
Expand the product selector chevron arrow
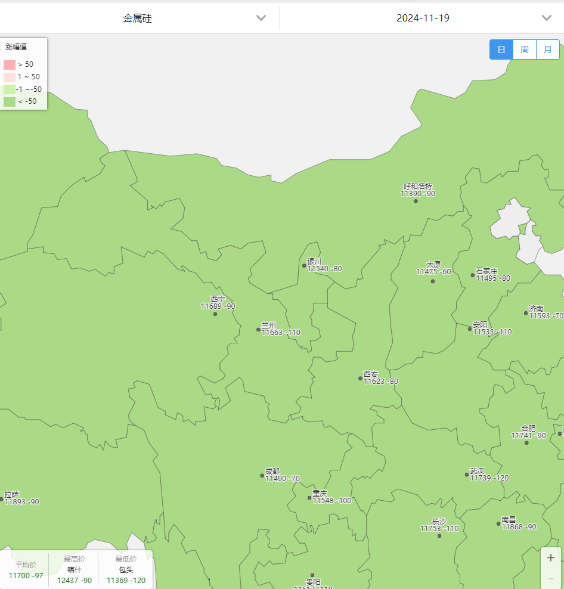(x=261, y=18)
